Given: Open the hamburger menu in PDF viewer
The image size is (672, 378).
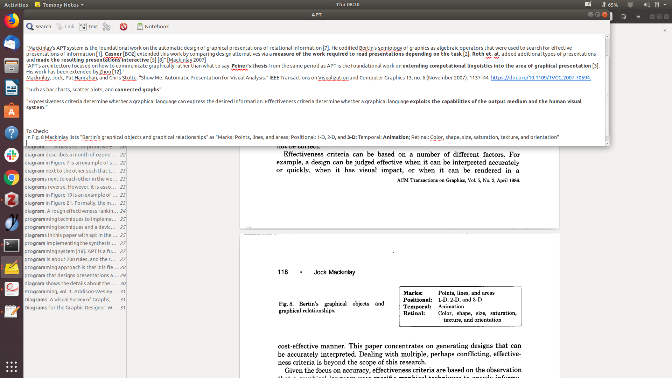Looking at the screenshot, I should [x=638, y=16].
